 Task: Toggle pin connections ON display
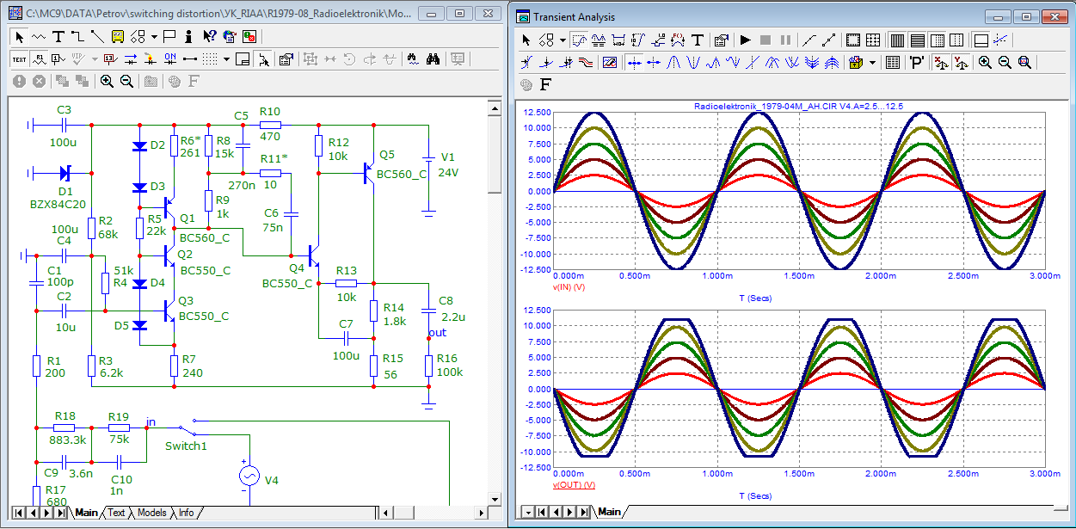[169, 59]
